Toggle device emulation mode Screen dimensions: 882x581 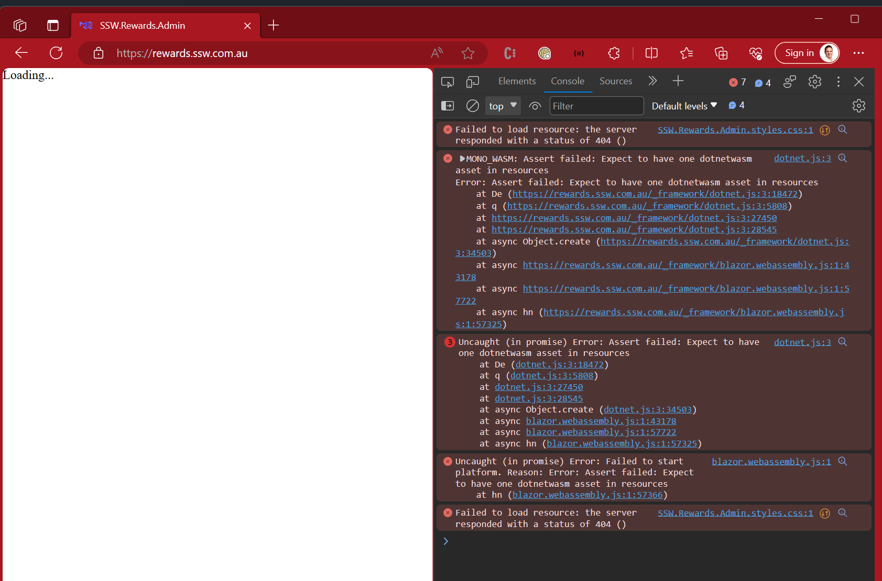click(x=473, y=82)
